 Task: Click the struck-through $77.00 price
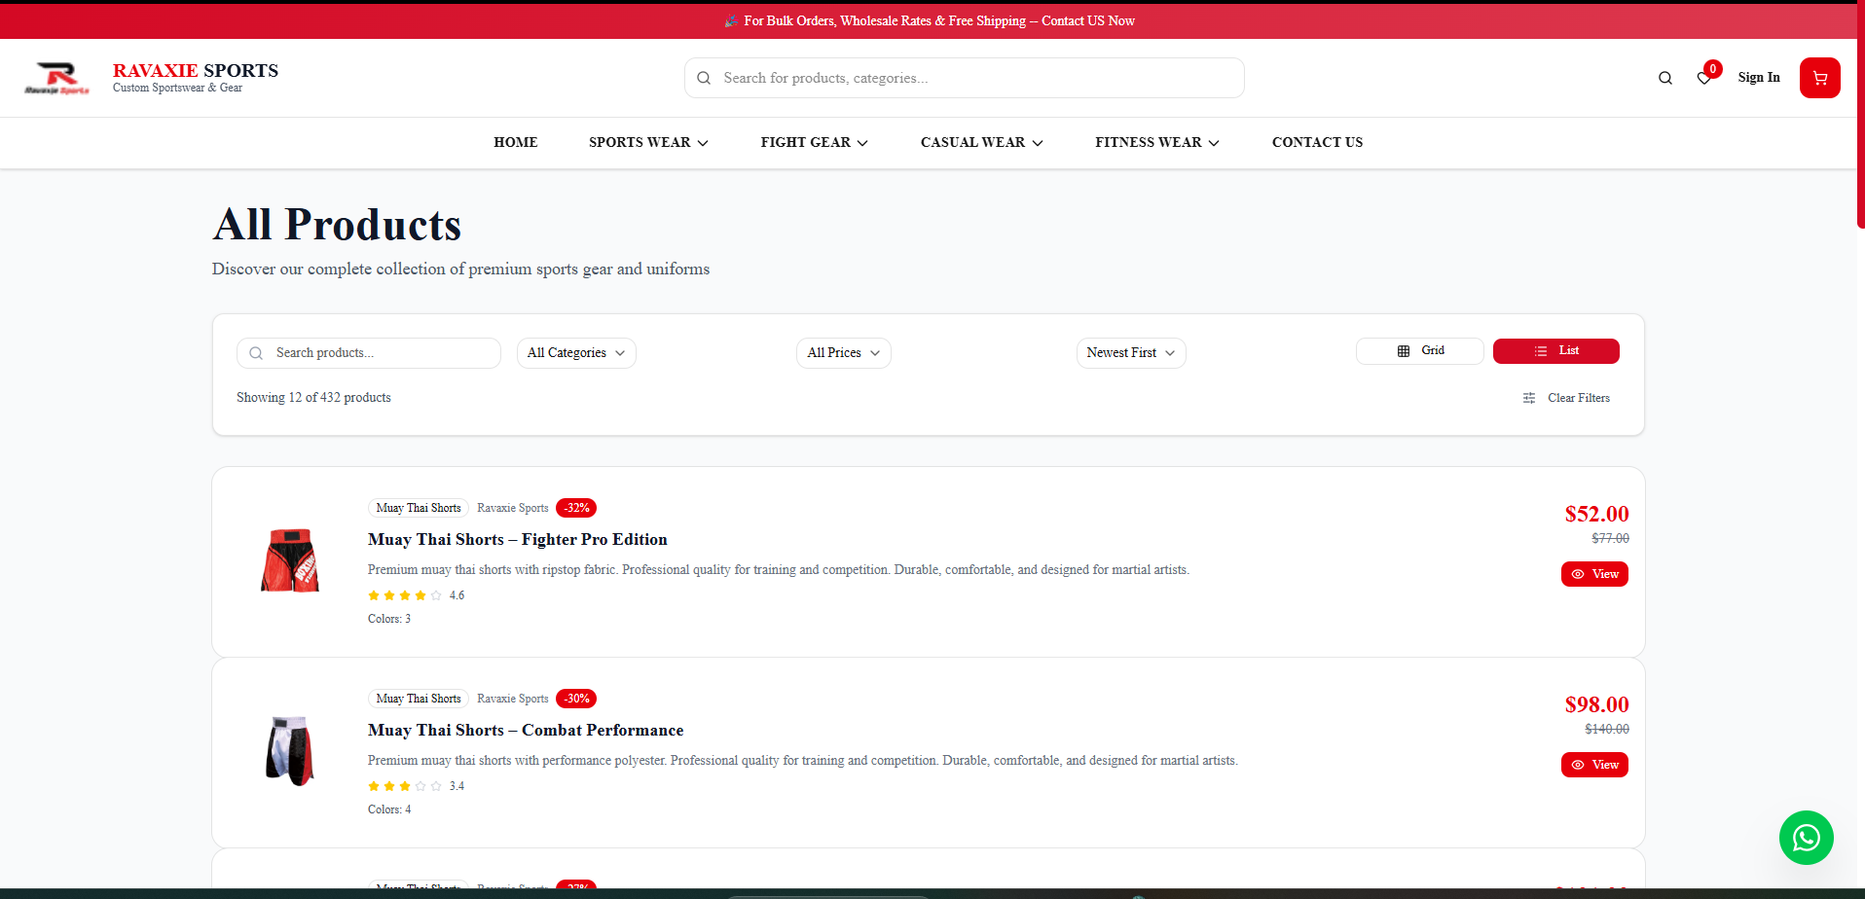tap(1610, 538)
